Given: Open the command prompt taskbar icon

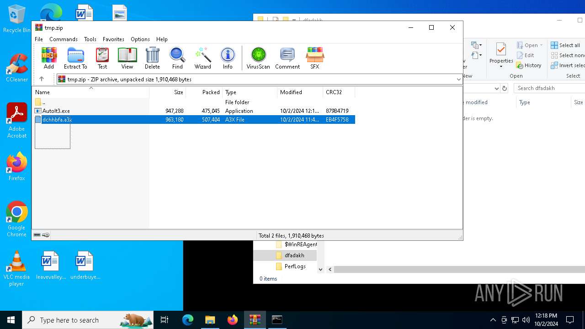Looking at the screenshot, I should (277, 320).
